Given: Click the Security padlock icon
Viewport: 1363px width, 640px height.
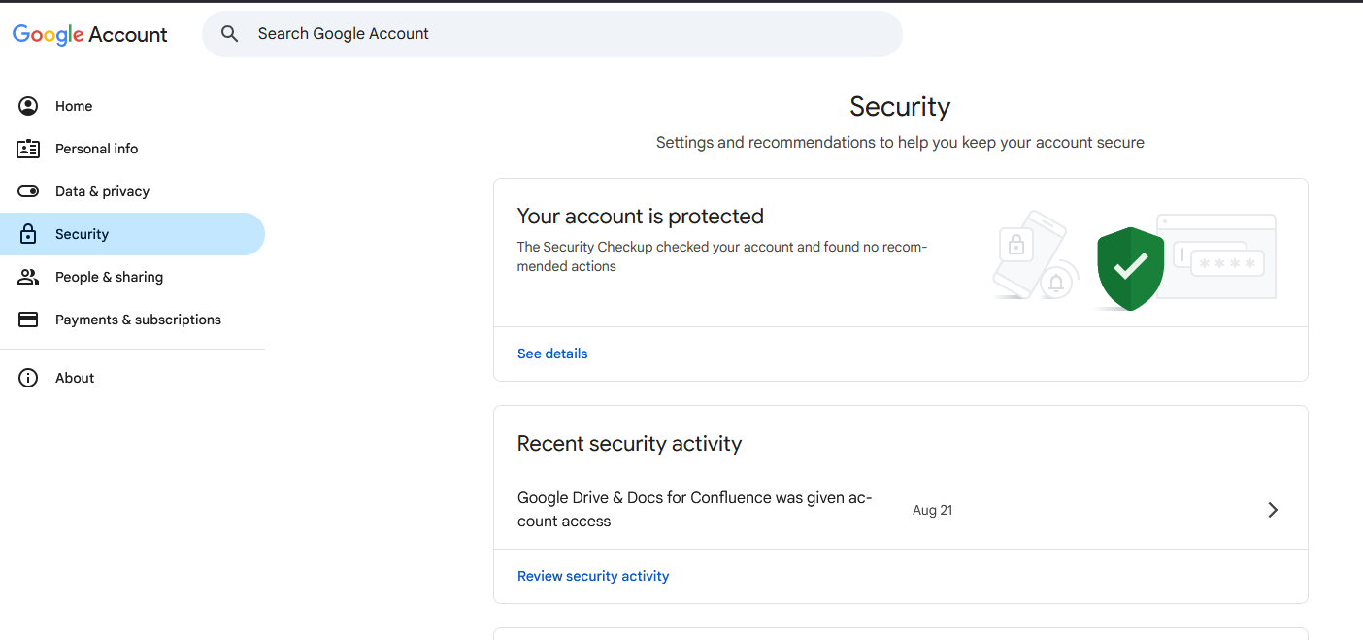Looking at the screenshot, I should tap(28, 234).
